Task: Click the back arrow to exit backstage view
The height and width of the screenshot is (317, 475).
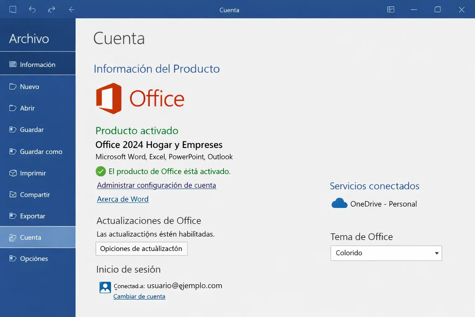Action: pos(71,10)
